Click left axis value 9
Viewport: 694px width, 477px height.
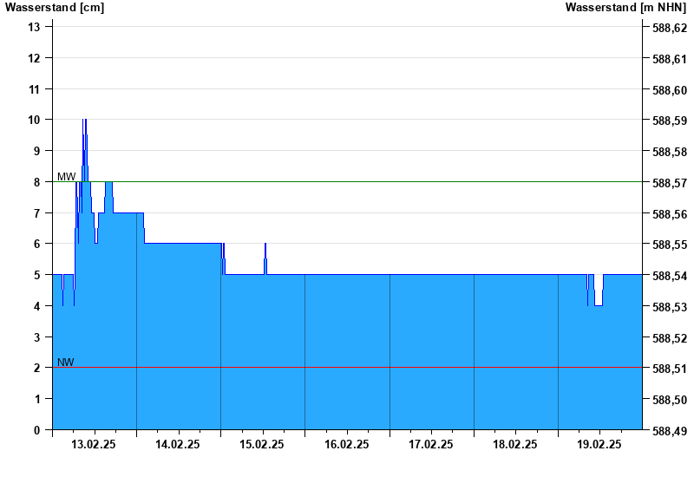tap(36, 151)
